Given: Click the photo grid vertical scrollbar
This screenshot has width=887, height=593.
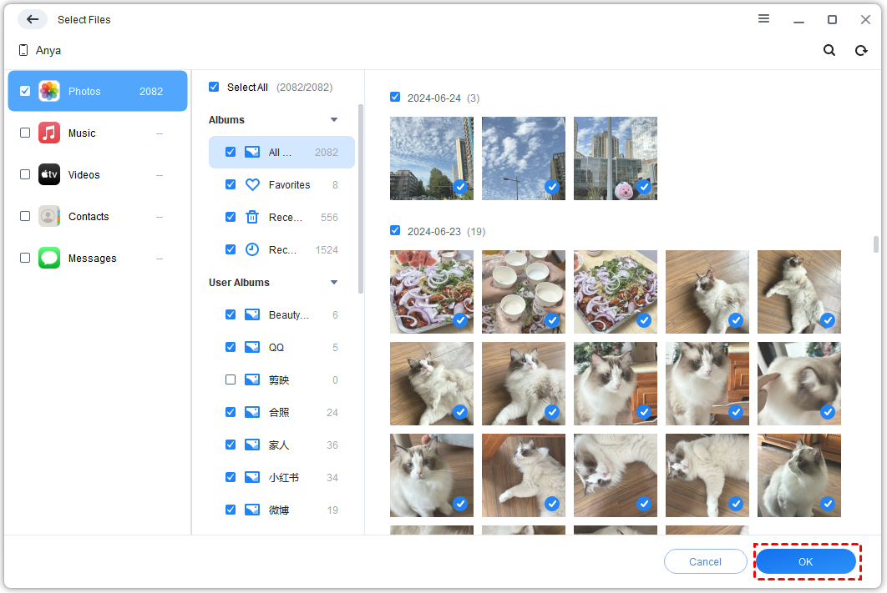Looking at the screenshot, I should [x=876, y=244].
